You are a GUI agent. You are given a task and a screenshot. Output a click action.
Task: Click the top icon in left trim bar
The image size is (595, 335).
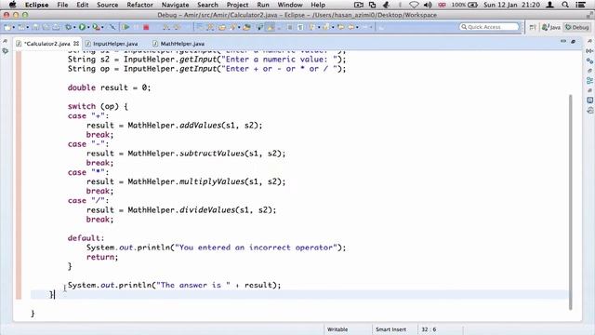pos(5,41)
